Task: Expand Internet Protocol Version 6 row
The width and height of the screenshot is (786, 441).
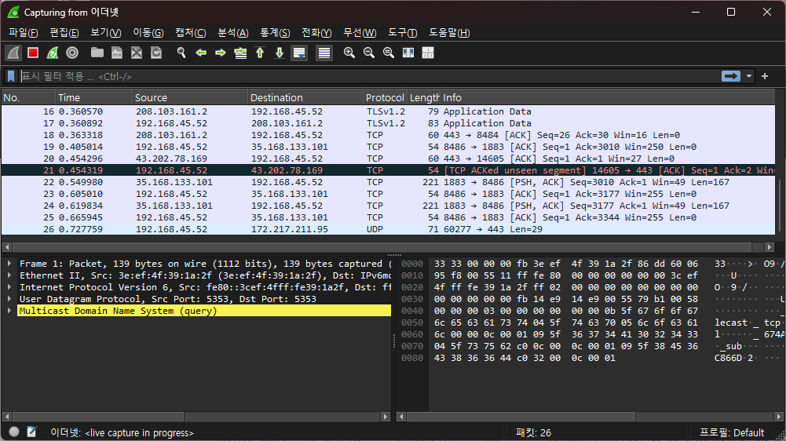Action: pos(9,287)
